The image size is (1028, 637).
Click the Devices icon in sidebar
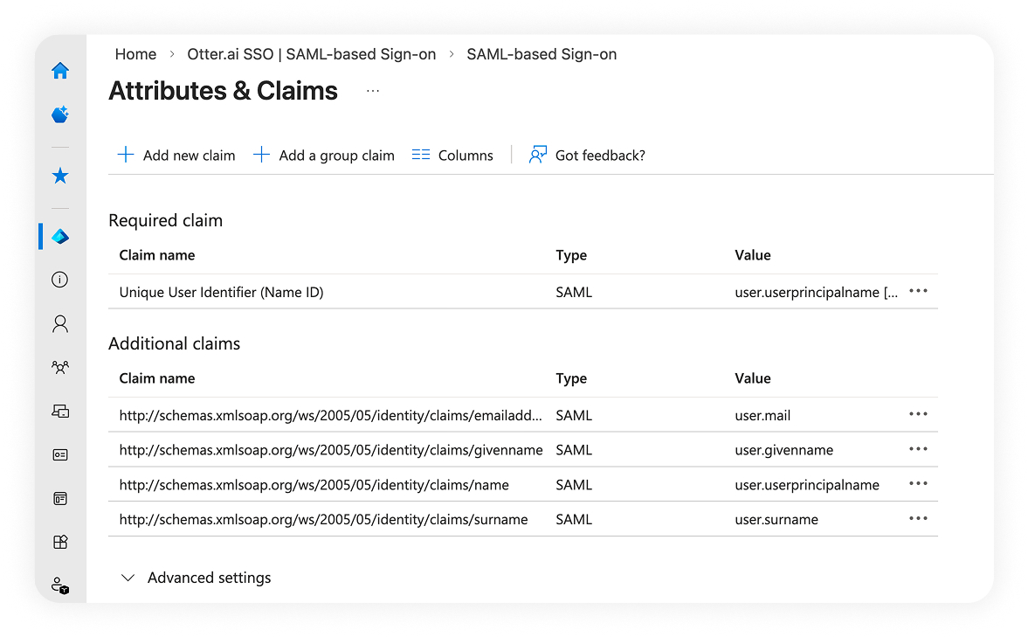[x=60, y=411]
